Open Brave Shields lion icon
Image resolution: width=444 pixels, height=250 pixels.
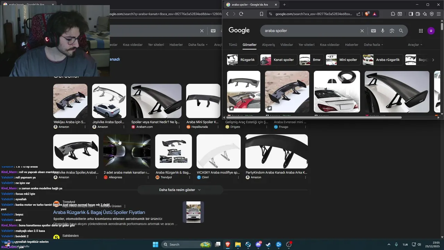pos(367,14)
